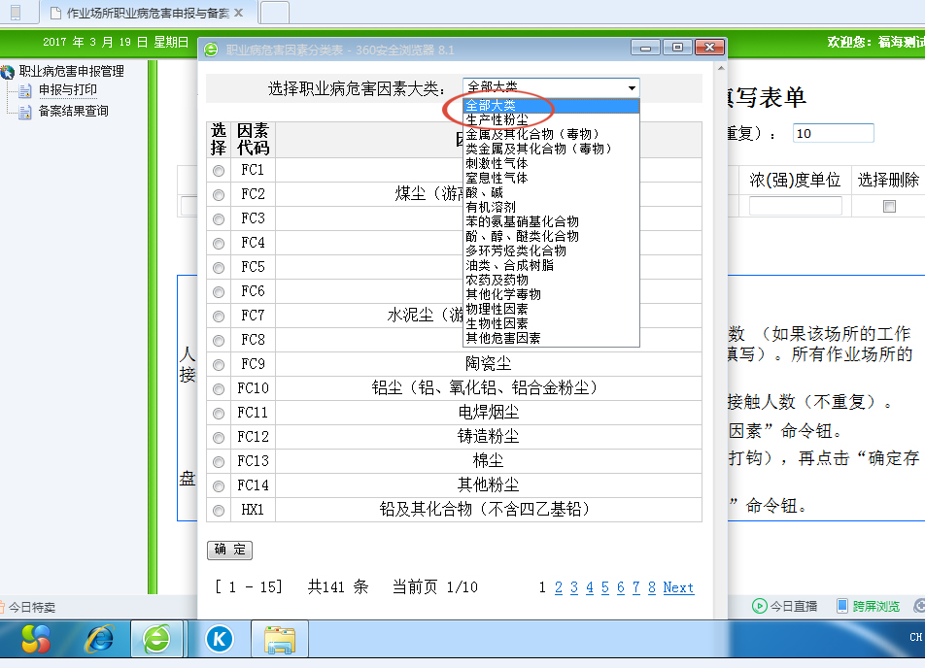This screenshot has height=668, width=925.
Task: Choose 生产性粉尘 from the dropdown list
Action: [497, 119]
